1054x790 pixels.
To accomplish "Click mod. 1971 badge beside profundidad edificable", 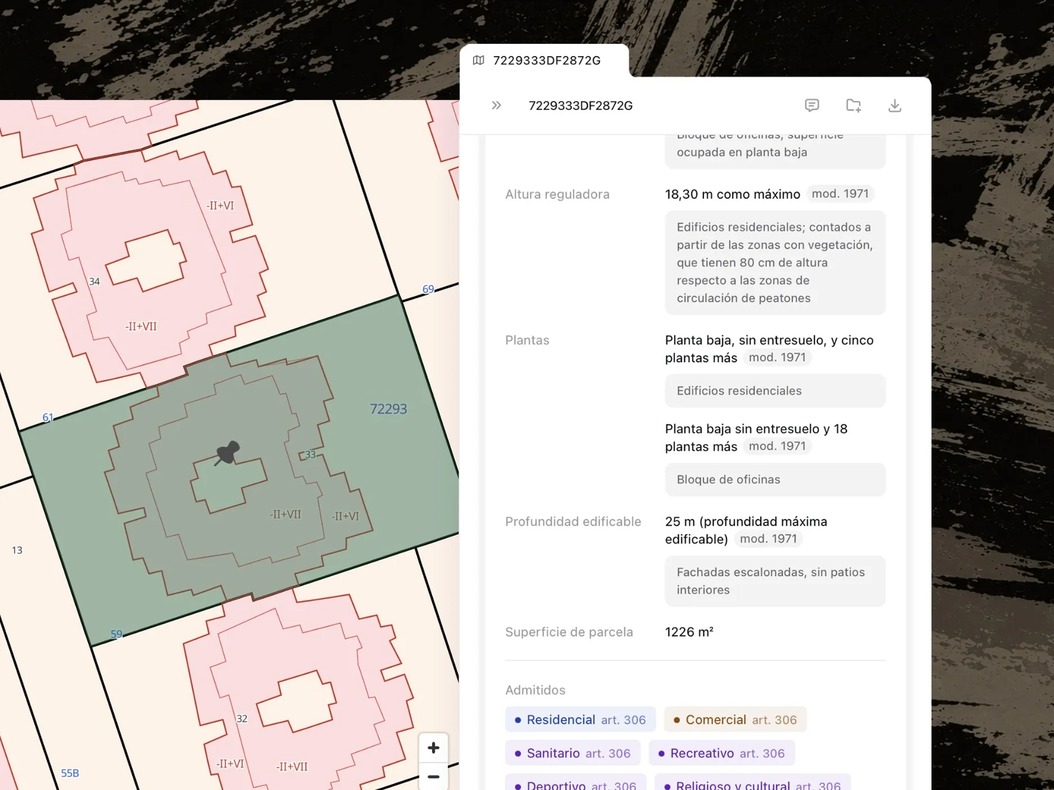I will 768,538.
